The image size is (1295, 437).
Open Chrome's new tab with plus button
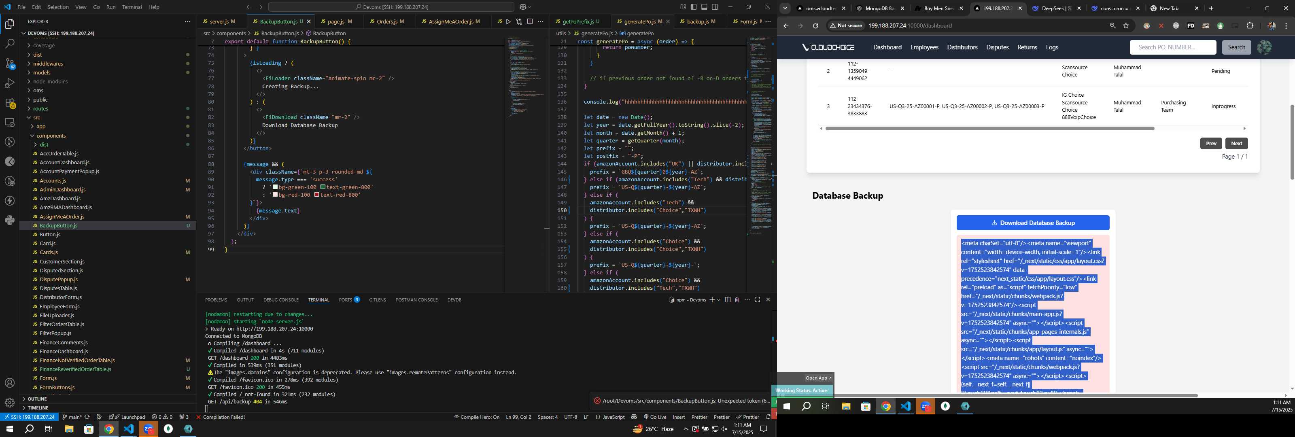[1211, 8]
